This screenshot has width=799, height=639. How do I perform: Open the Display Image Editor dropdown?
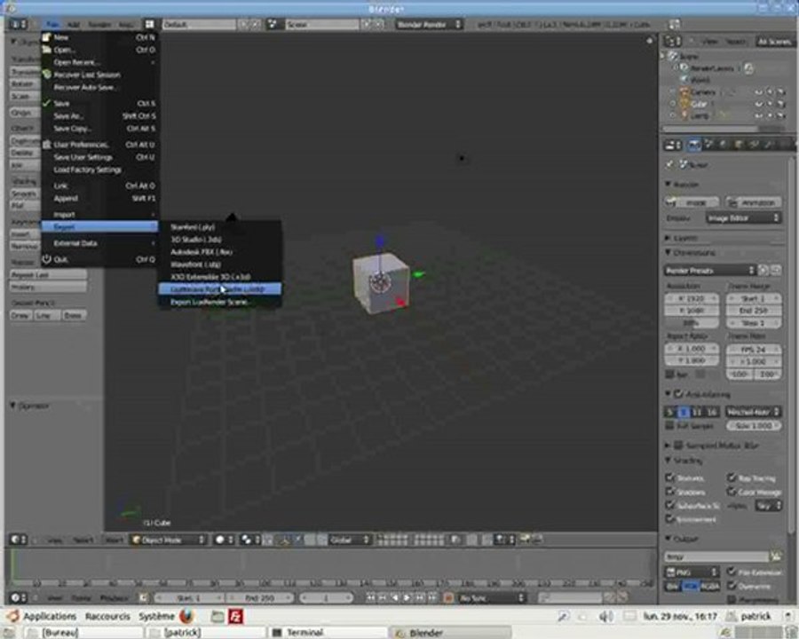click(743, 218)
